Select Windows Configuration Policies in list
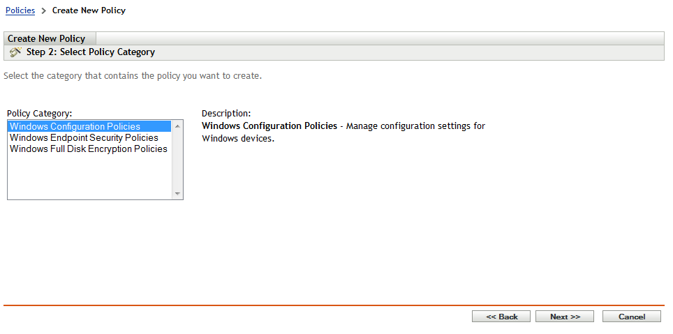 click(x=75, y=127)
